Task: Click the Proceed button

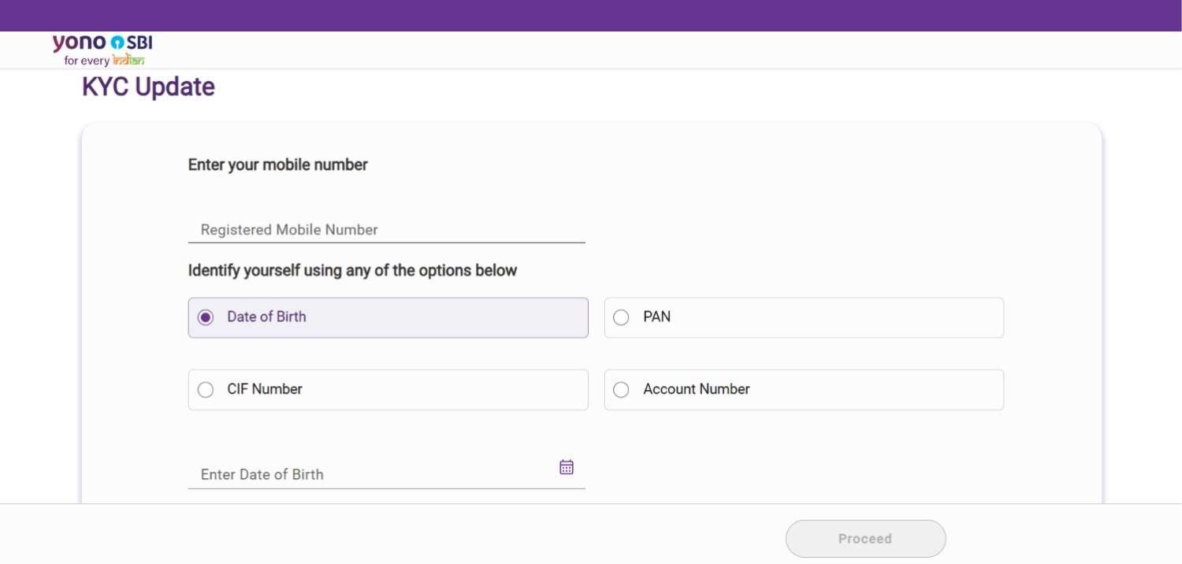Action: [865, 539]
